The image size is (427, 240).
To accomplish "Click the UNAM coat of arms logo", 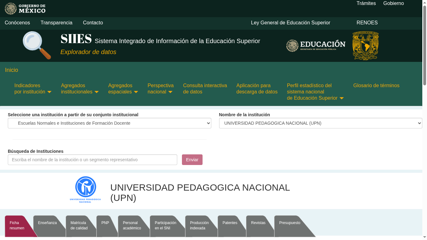I will [365, 46].
